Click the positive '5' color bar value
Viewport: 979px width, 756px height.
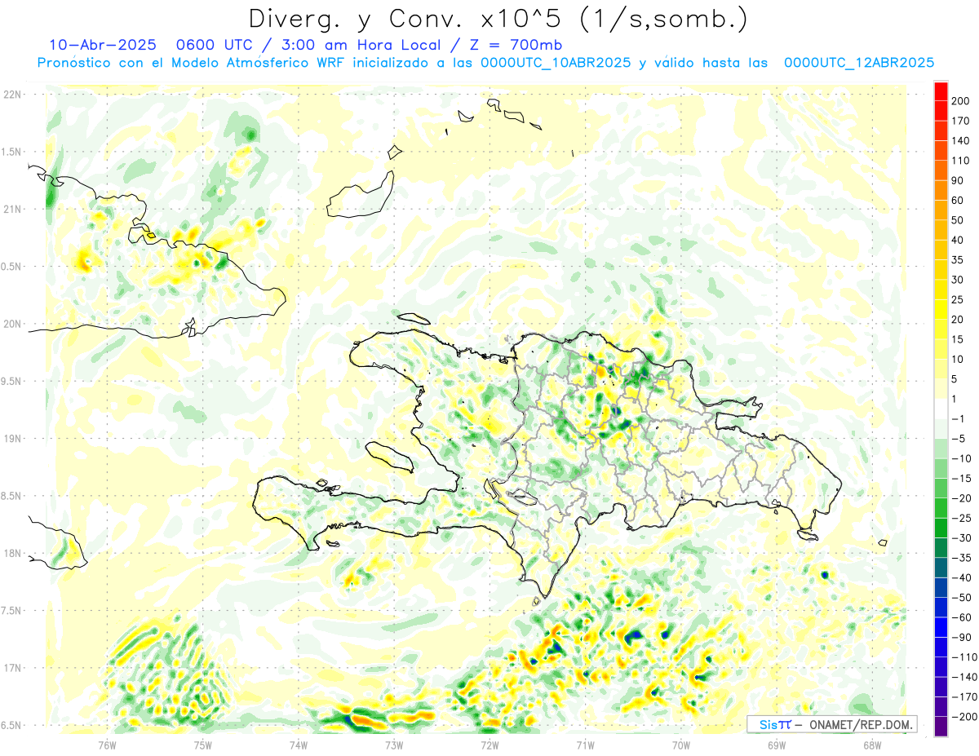pos(956,379)
